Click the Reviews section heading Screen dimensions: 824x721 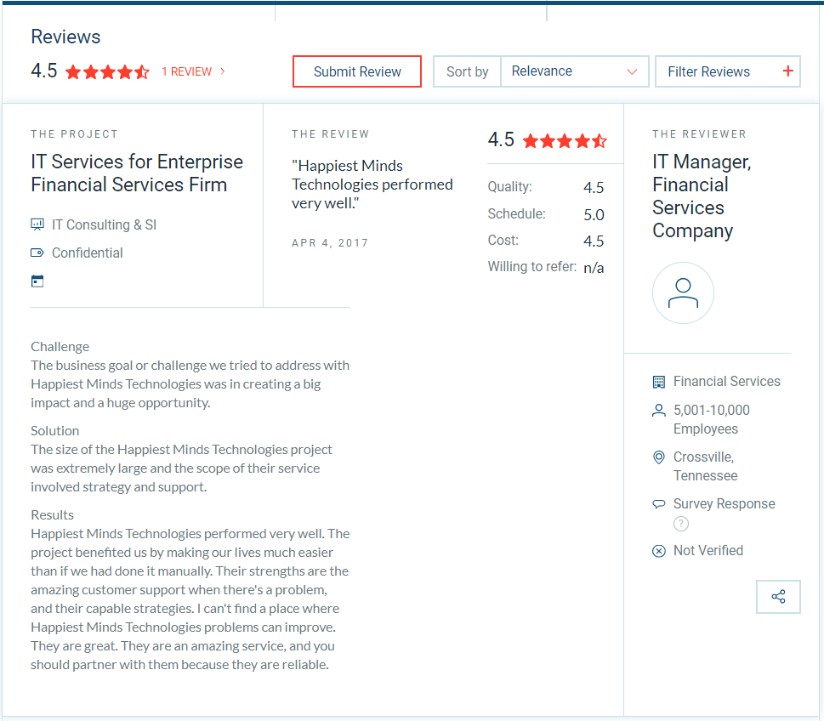pos(65,37)
